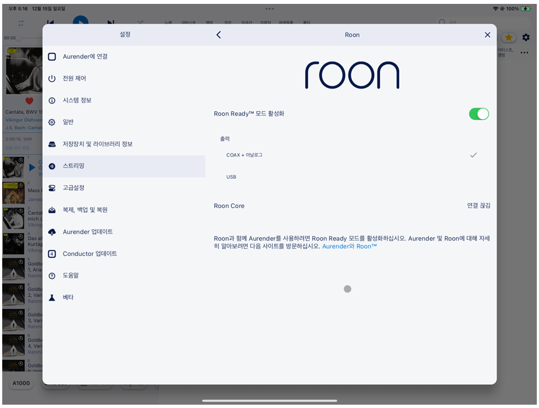Click the storage drive icon in sidebar

52,144
